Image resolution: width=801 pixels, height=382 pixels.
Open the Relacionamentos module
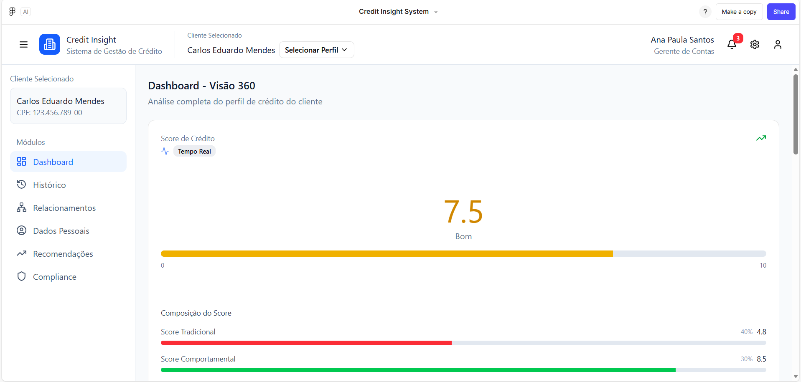click(68, 208)
